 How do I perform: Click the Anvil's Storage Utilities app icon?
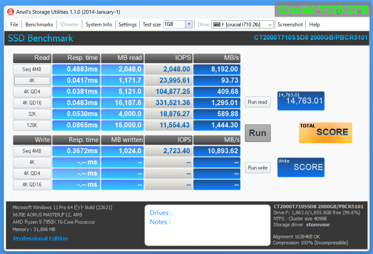[x=10, y=12]
